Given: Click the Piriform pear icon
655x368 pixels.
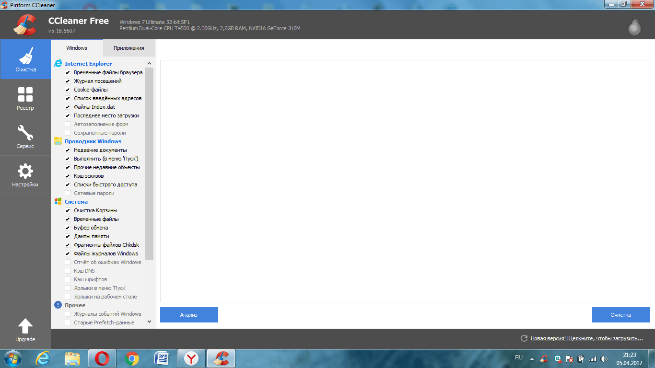Looking at the screenshot, I should 634,27.
